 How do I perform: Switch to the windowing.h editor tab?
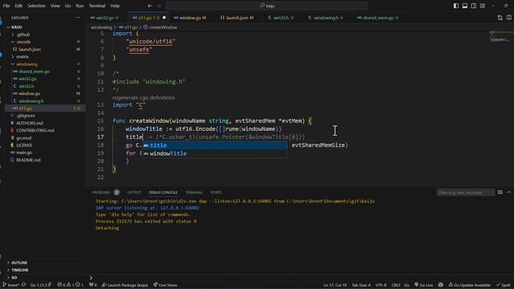coord(325,18)
